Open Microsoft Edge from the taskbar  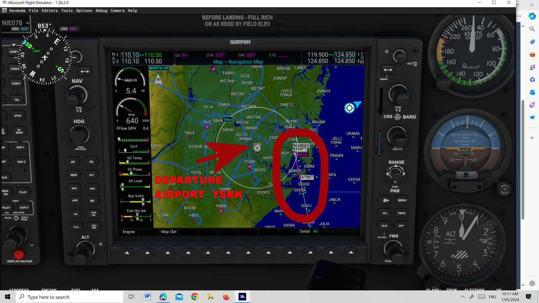tap(163, 297)
